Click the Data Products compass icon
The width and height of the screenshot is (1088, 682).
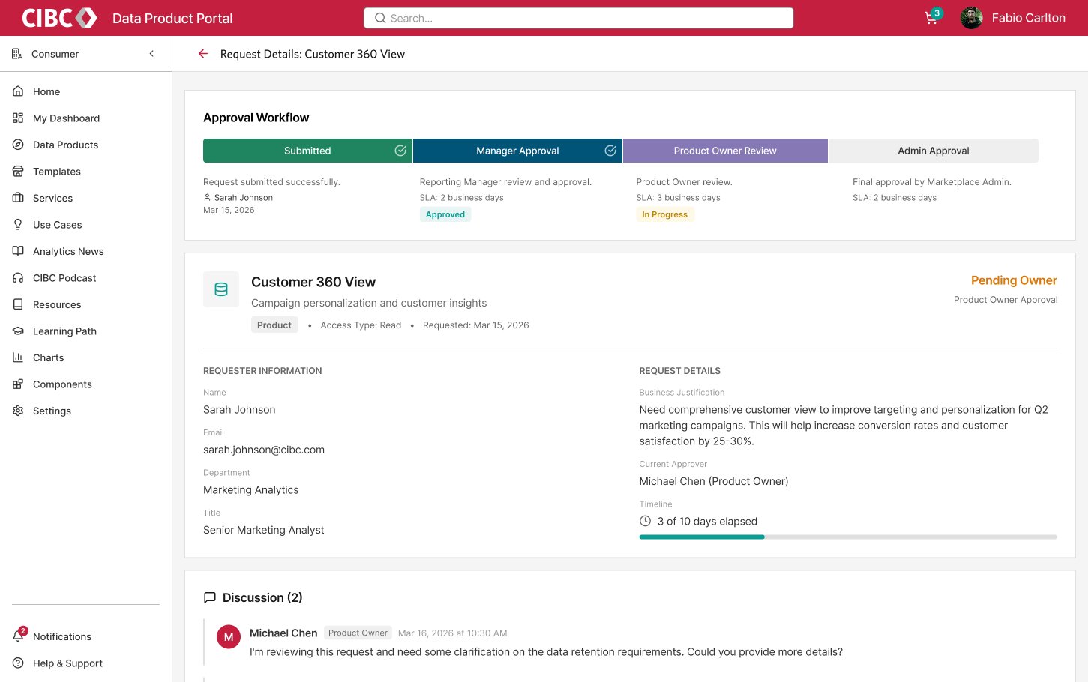18,145
